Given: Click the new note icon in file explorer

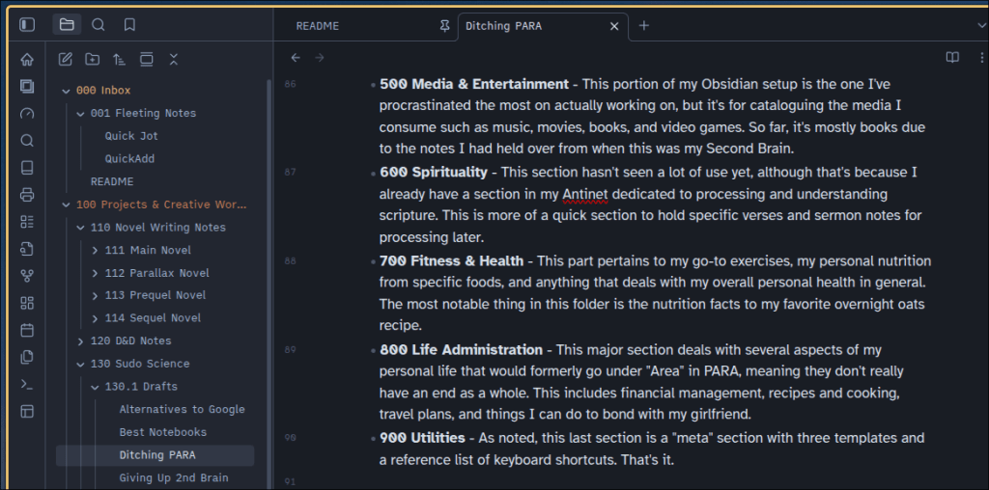Looking at the screenshot, I should tap(66, 59).
